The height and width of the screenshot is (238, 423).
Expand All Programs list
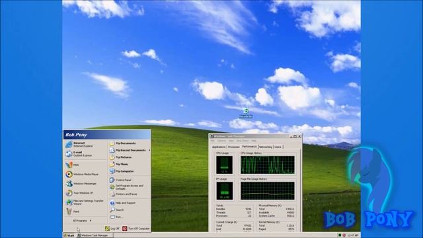click(82, 220)
